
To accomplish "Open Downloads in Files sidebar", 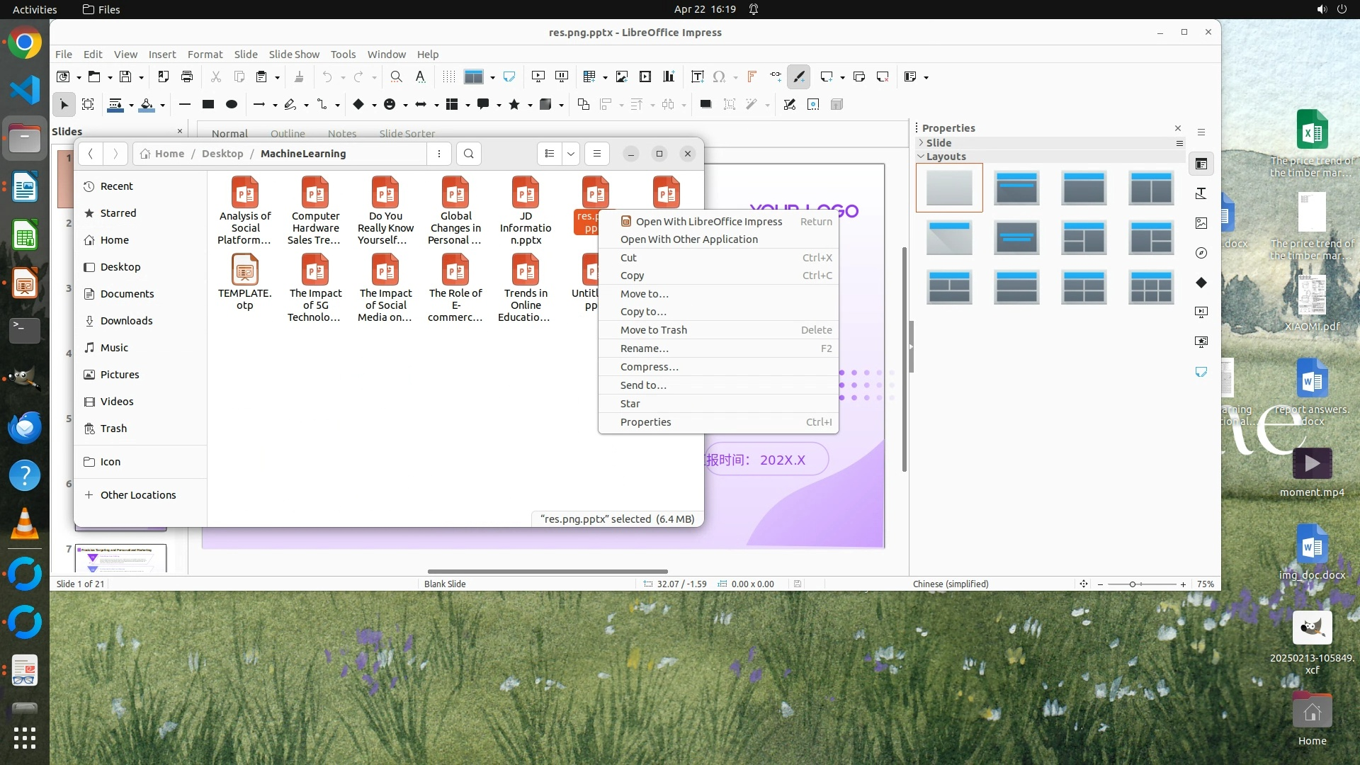I will pyautogui.click(x=126, y=321).
